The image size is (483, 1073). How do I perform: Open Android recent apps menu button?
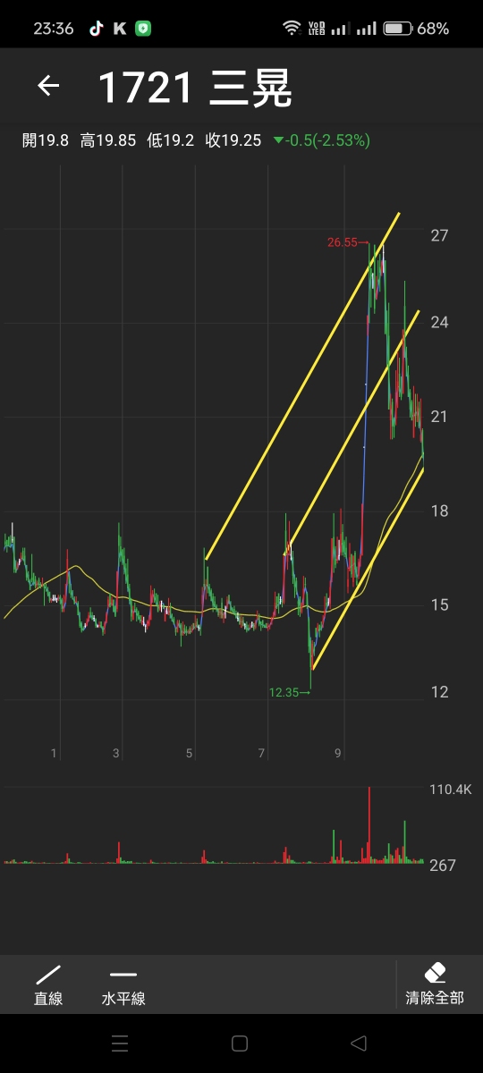[x=120, y=1043]
